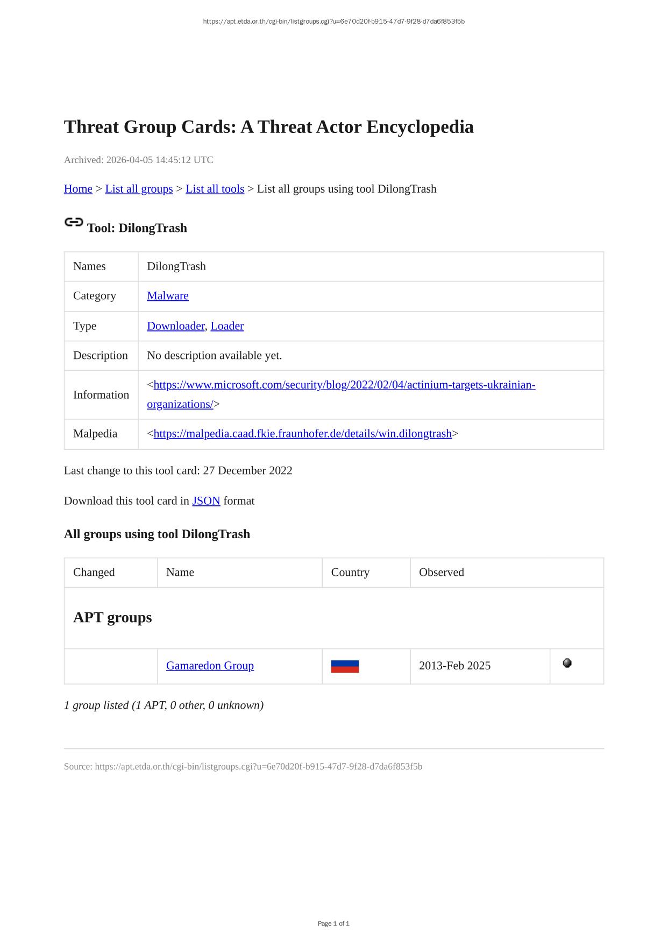Viewport: 668px width, 945px height.
Task: Select the Loader type link
Action: pyautogui.click(x=227, y=326)
